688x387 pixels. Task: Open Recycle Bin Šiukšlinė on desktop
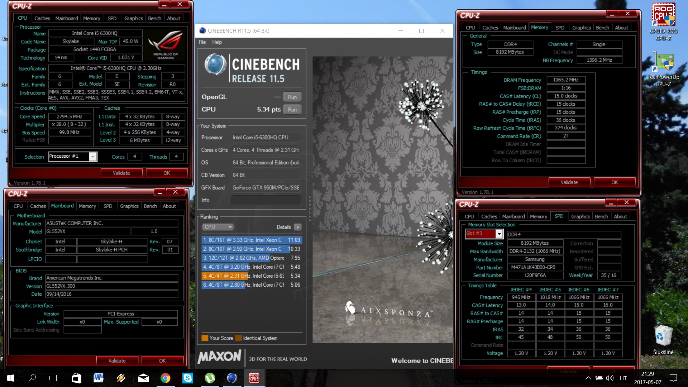(x=663, y=339)
